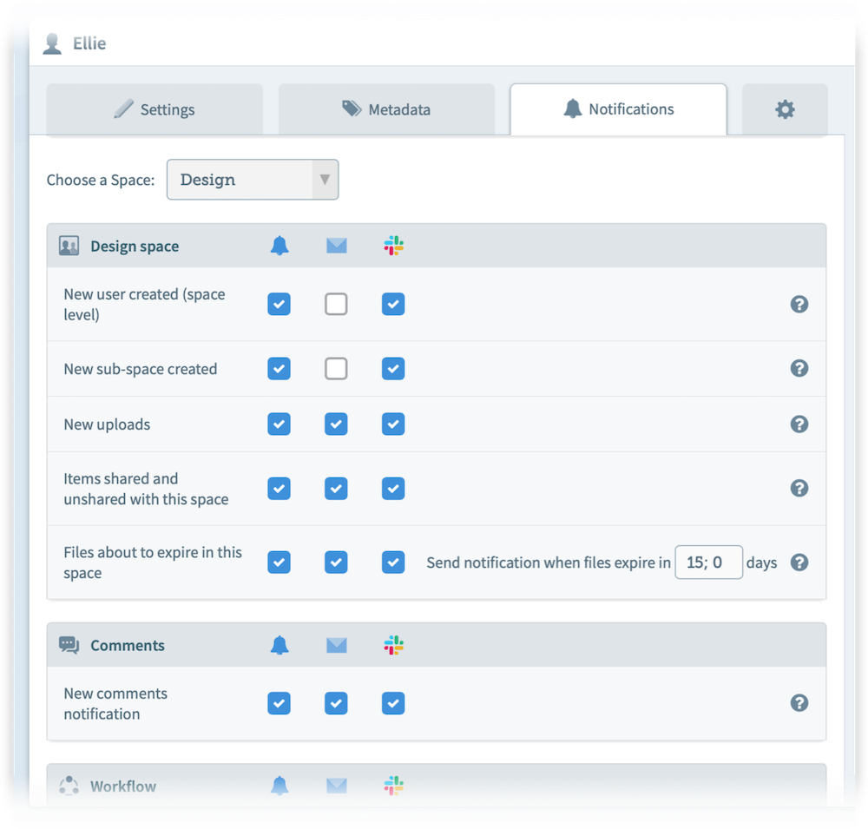The width and height of the screenshot is (868, 829).
Task: Uncheck bell for Items shared and unshared
Action: click(x=279, y=489)
